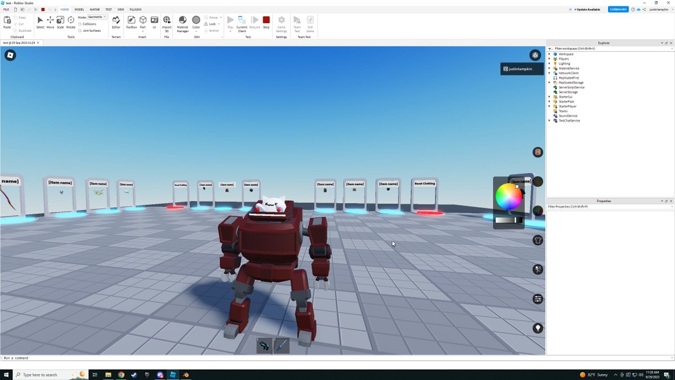Open the UI insert tool
This screenshot has width=675, height=380.
pyautogui.click(x=154, y=22)
